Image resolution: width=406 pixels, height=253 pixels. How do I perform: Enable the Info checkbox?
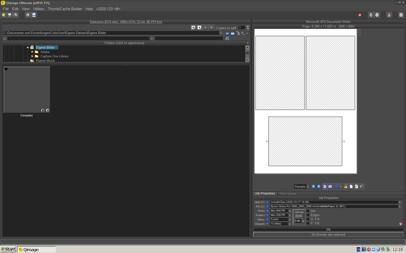308,211
